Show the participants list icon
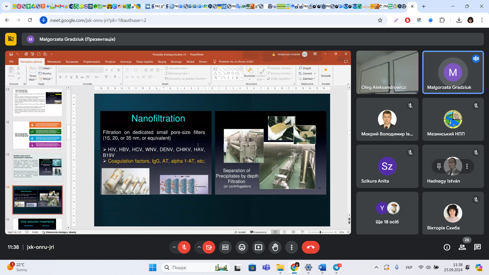489x275 pixels. click(x=462, y=247)
